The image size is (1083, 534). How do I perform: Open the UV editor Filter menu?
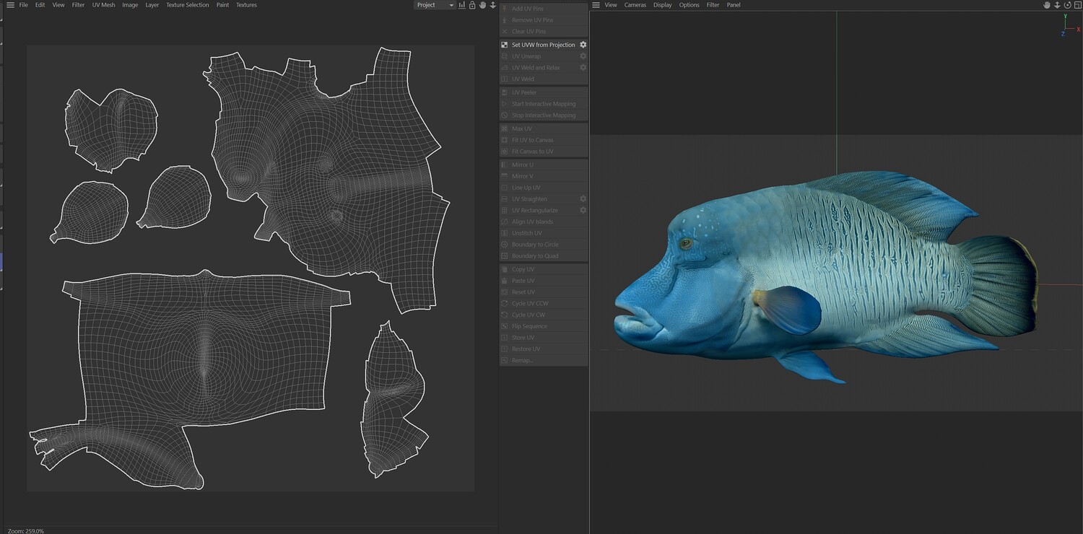click(x=78, y=5)
